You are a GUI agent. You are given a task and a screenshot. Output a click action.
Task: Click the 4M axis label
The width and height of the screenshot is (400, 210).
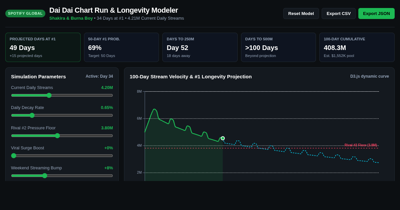click(139, 146)
